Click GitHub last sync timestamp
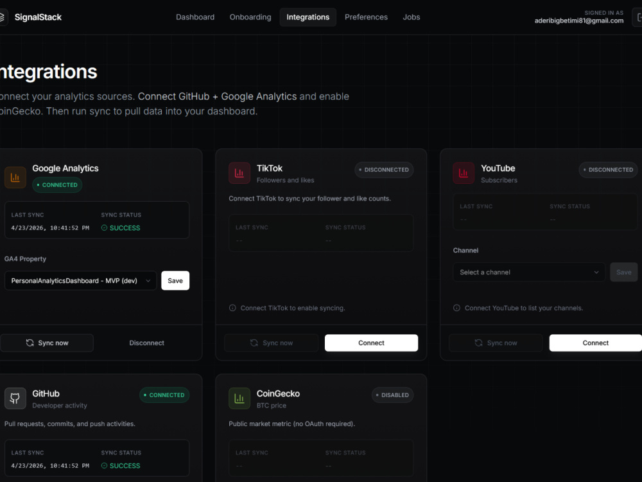 [x=50, y=465]
